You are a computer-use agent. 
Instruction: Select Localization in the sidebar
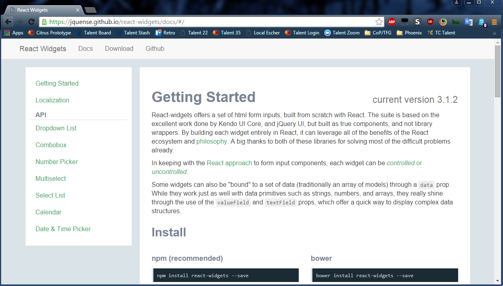point(52,100)
